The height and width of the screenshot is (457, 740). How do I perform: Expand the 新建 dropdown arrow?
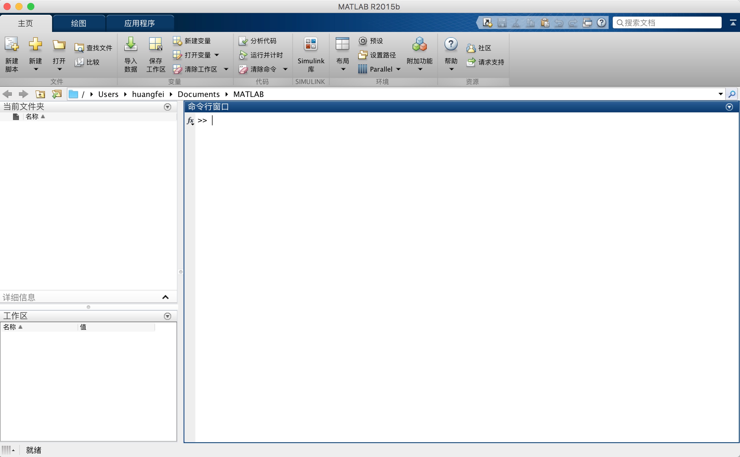pos(36,69)
